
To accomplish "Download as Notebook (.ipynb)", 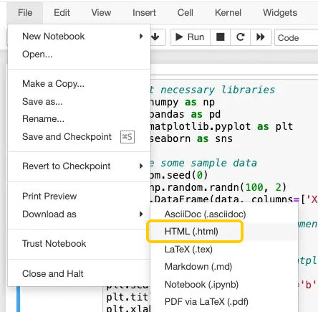I will [x=224, y=285].
